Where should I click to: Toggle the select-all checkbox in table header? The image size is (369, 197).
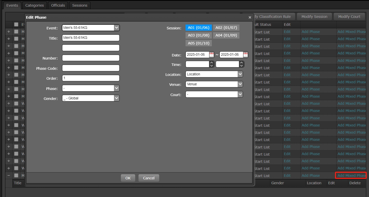pyautogui.click(x=16, y=25)
